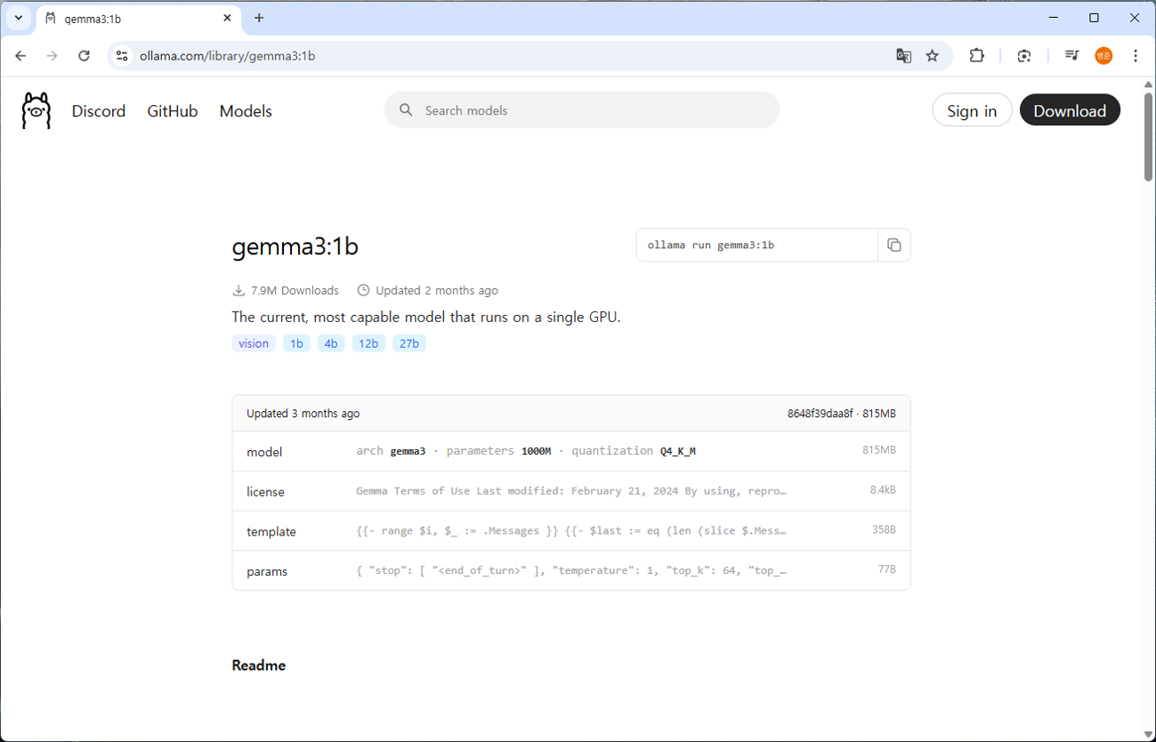Open the template file row
Screen dimensions: 1156x742
tap(571, 531)
